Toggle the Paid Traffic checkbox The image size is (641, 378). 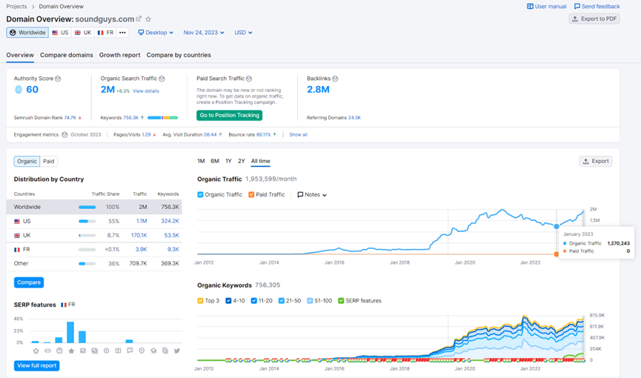(251, 195)
